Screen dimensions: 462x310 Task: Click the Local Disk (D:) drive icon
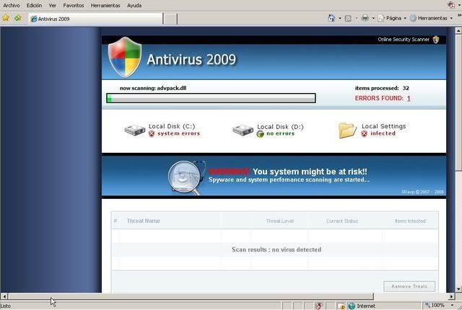[243, 130]
